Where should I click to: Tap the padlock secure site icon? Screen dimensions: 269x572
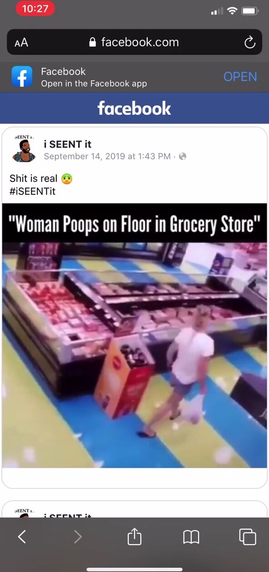(x=93, y=43)
